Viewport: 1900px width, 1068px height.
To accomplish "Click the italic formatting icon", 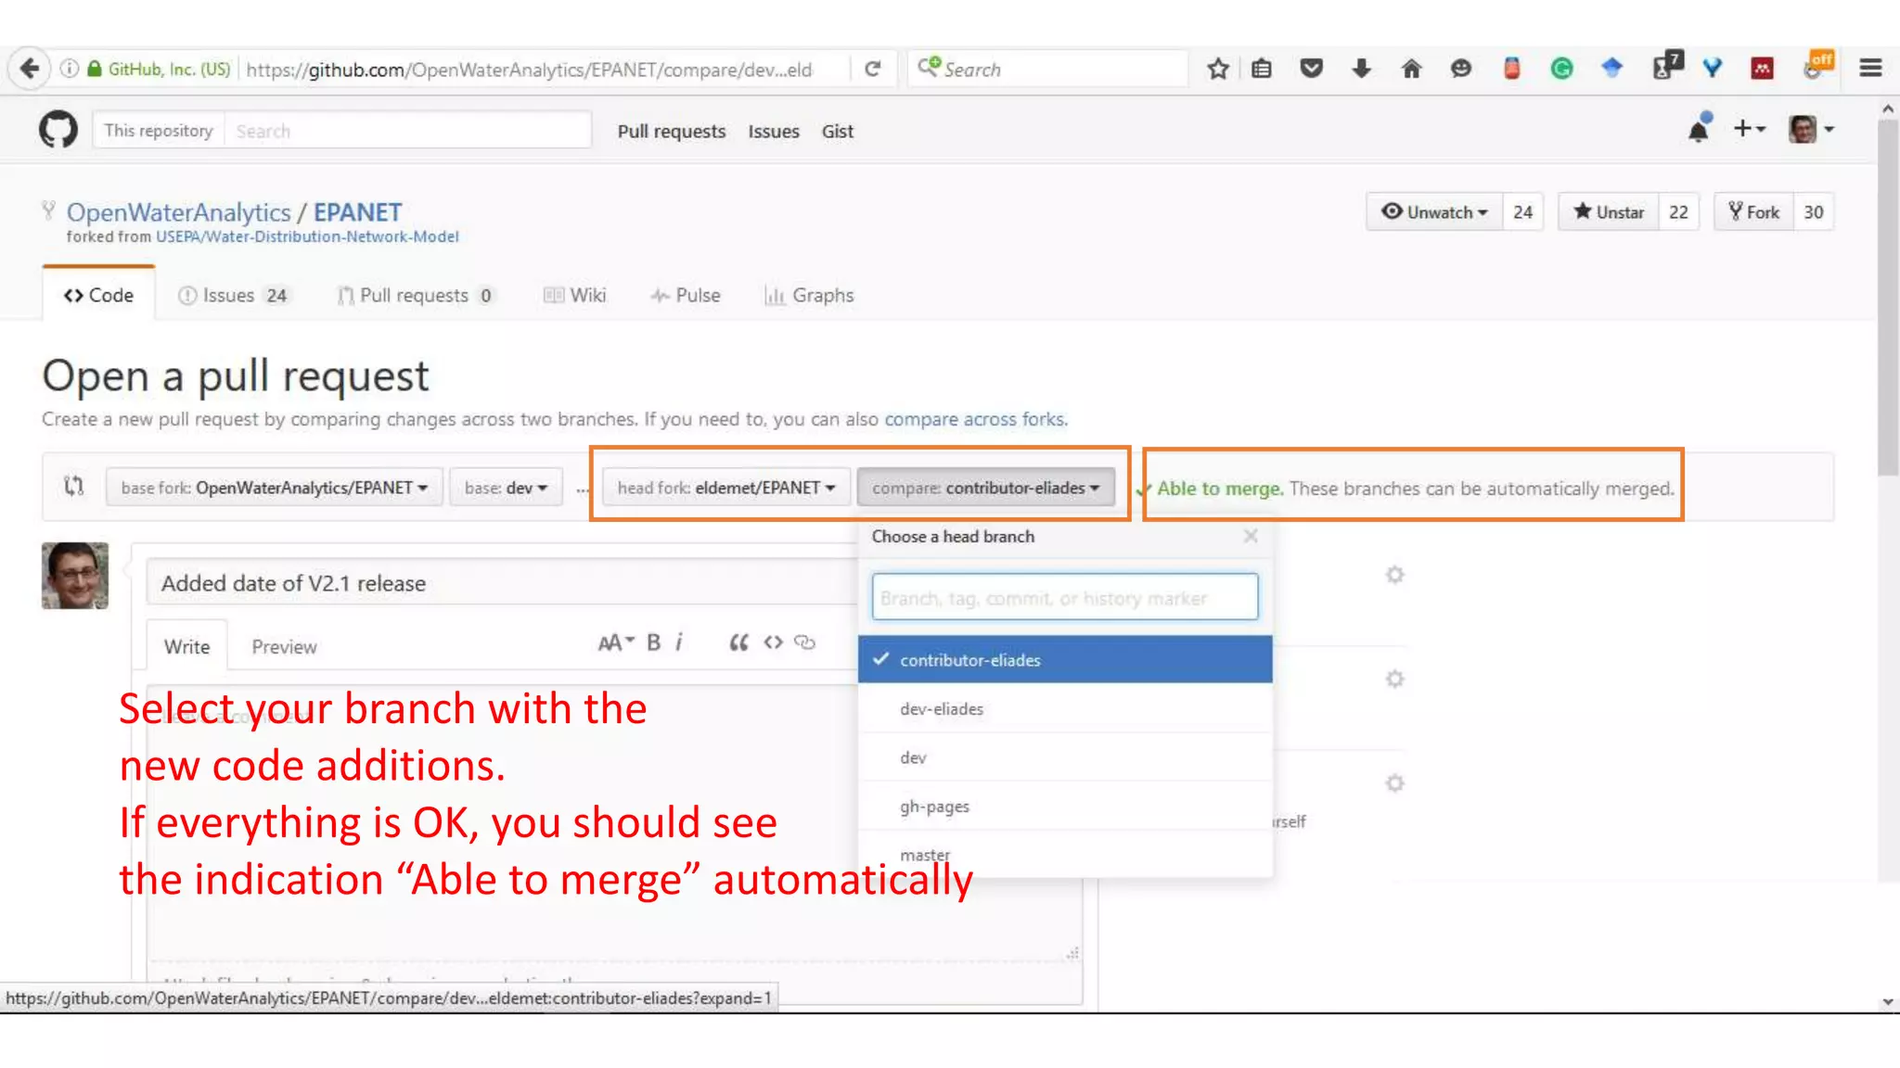I will coord(679,642).
